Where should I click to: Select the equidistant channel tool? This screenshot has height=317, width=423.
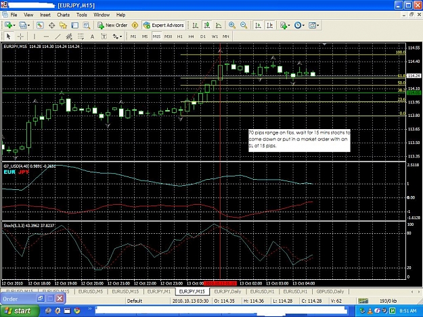pos(69,36)
